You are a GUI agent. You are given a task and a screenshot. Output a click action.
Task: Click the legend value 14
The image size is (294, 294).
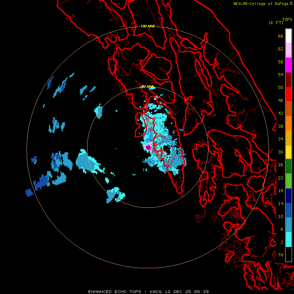[x=281, y=204]
